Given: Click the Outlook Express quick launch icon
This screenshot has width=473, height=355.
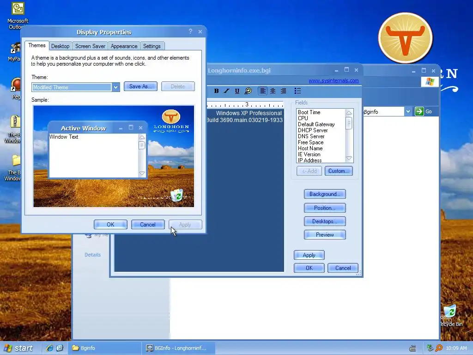Looking at the screenshot, I should tap(60, 348).
